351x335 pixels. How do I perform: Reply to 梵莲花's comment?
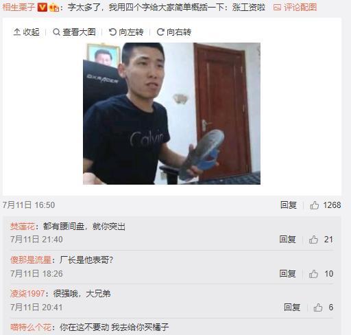click(287, 240)
